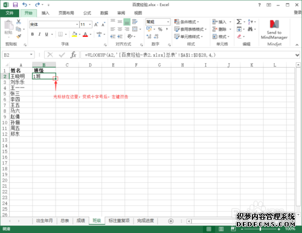Click the Format Painter brush
Image resolution: width=302 pixels, height=233 pixels.
point(19,36)
